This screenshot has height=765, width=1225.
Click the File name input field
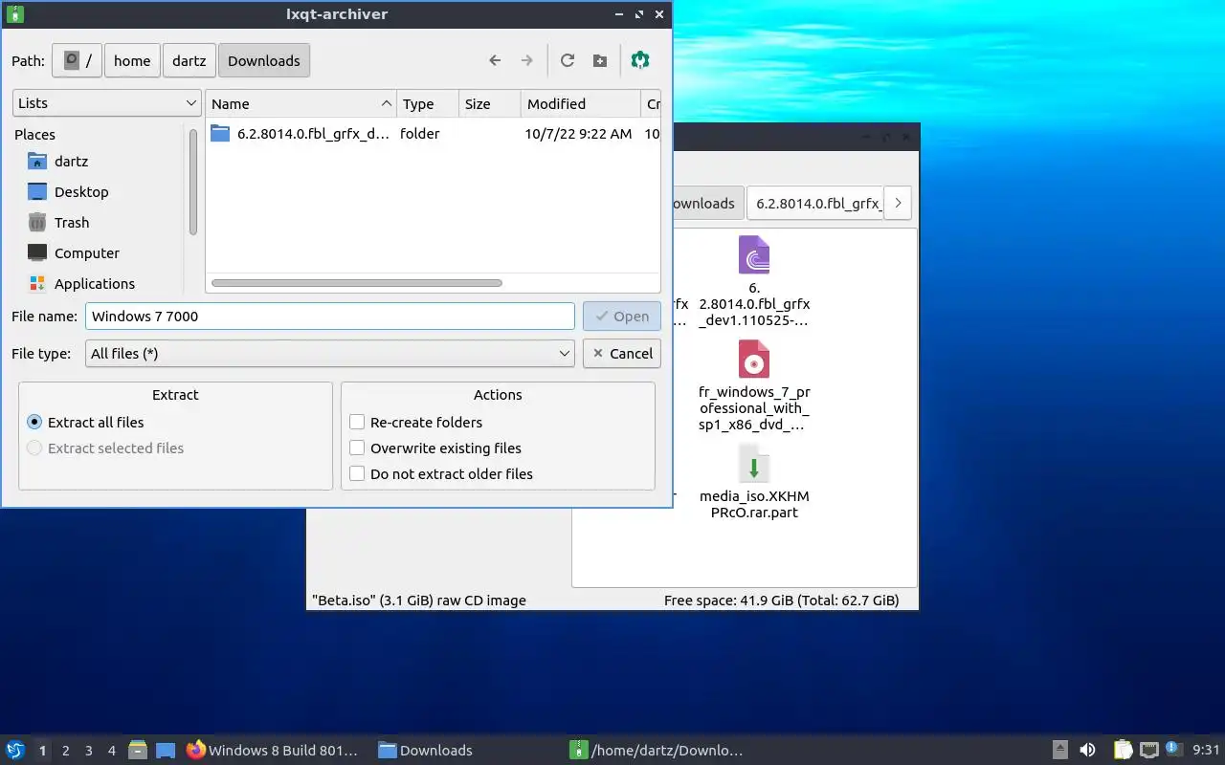point(330,317)
